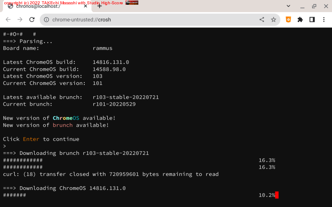Viewport: 332px width, 207px height.
Task: View site information icon in address bar
Action: (x=46, y=19)
